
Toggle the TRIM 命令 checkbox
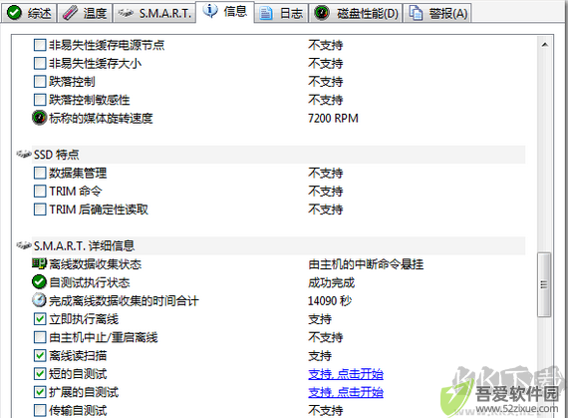tap(40, 191)
